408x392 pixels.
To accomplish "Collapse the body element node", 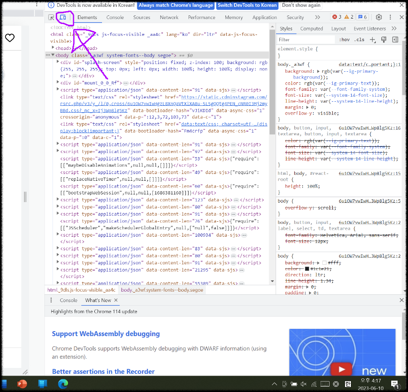I will coord(53,55).
